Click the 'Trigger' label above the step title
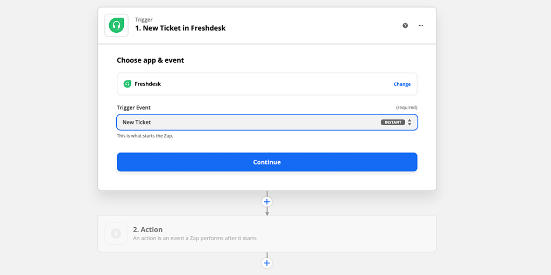 [144, 20]
